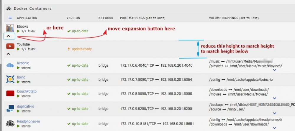Click boinc port mapping 192.168.0.201:6364
The image size is (295, 131).
[176, 80]
